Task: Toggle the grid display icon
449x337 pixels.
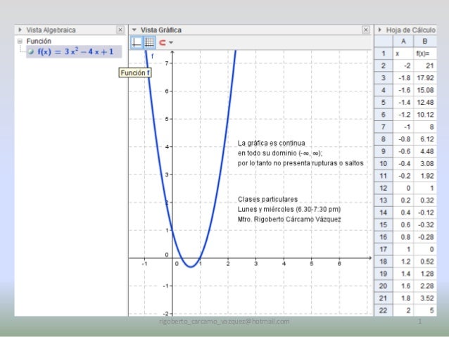Action: click(x=149, y=42)
